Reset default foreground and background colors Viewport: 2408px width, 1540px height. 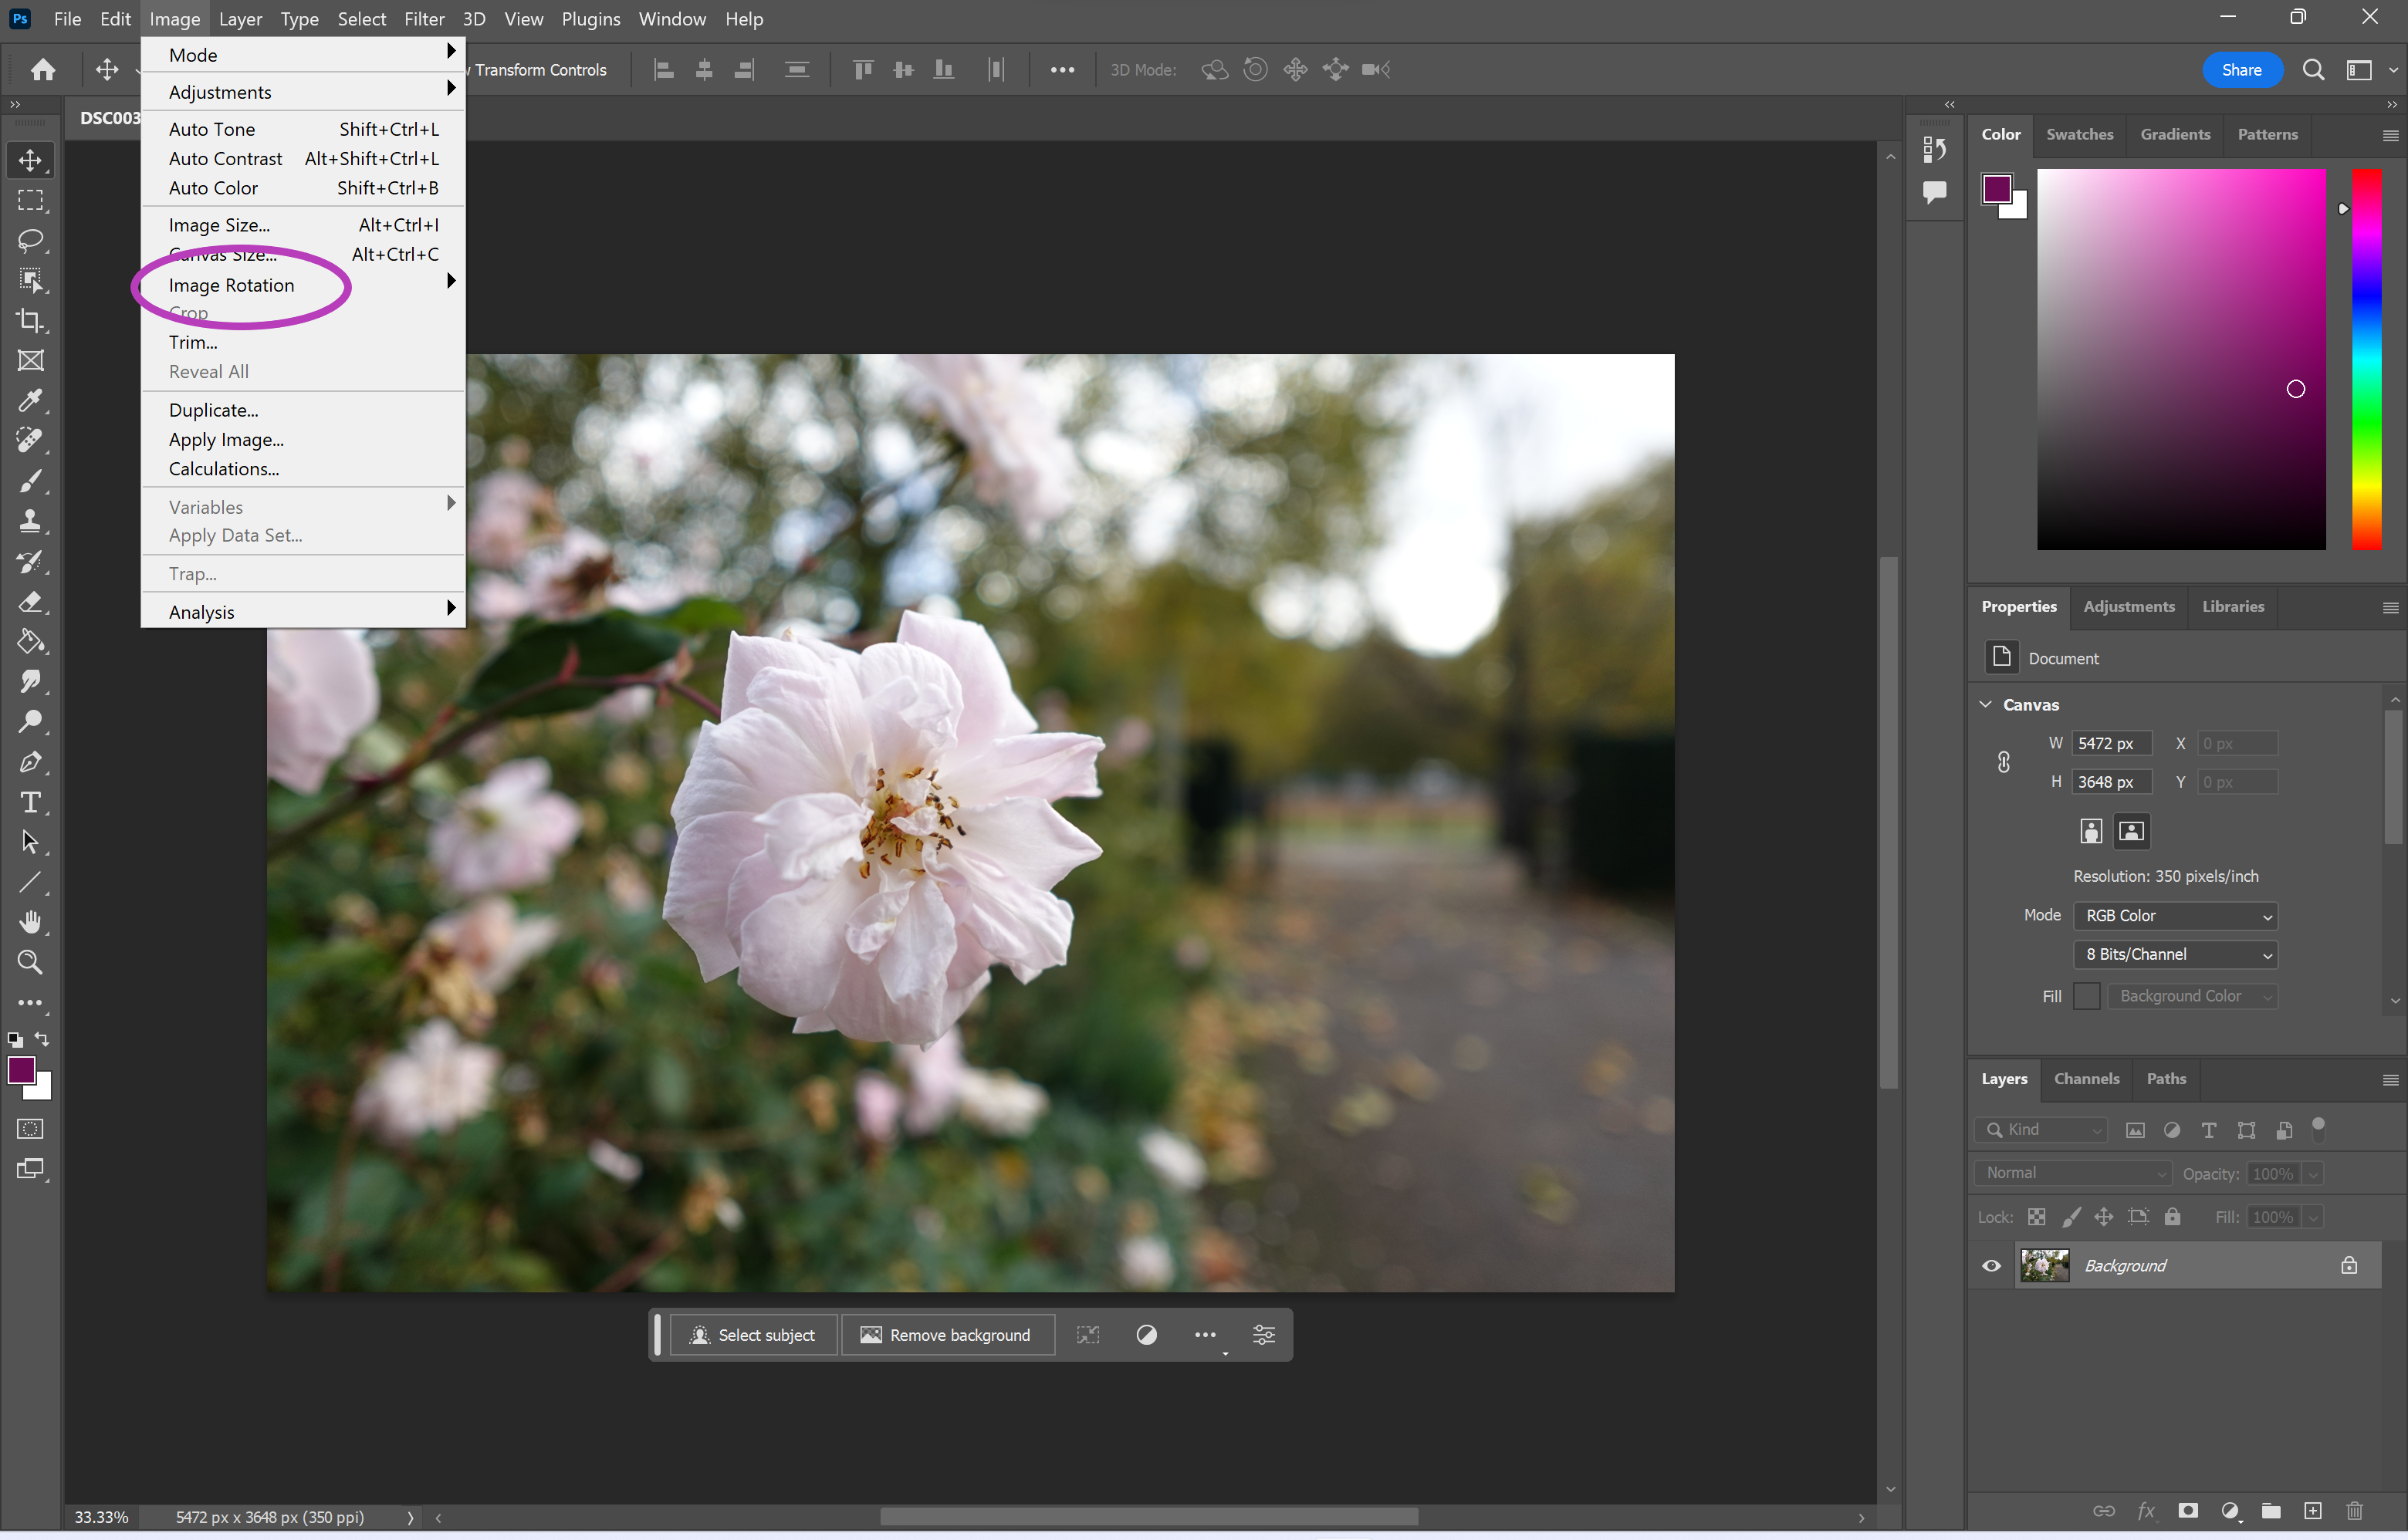point(15,1039)
